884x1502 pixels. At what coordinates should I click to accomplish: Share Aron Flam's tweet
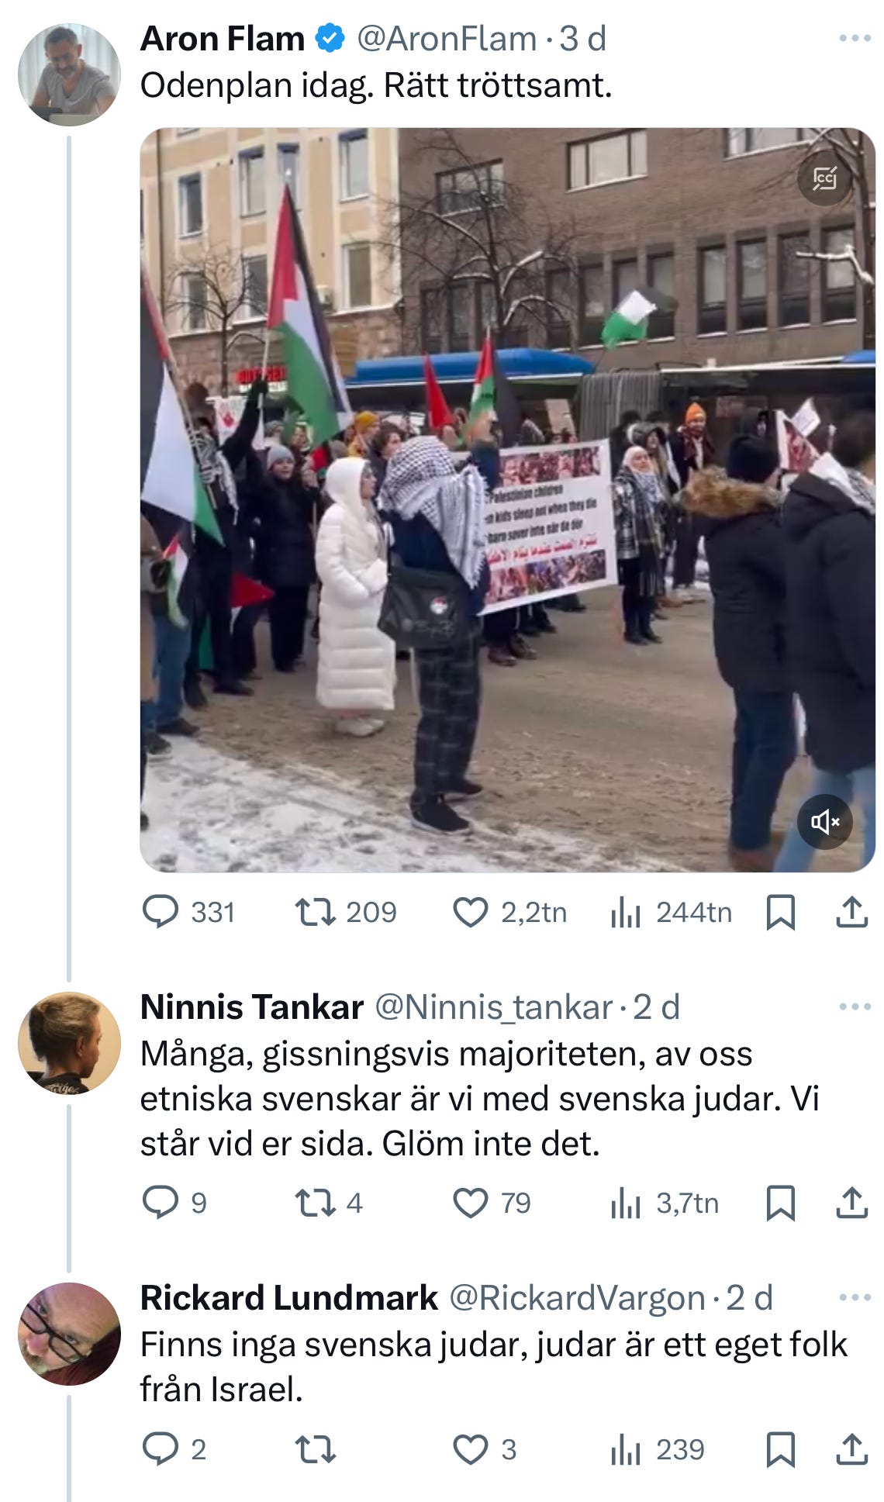click(851, 912)
